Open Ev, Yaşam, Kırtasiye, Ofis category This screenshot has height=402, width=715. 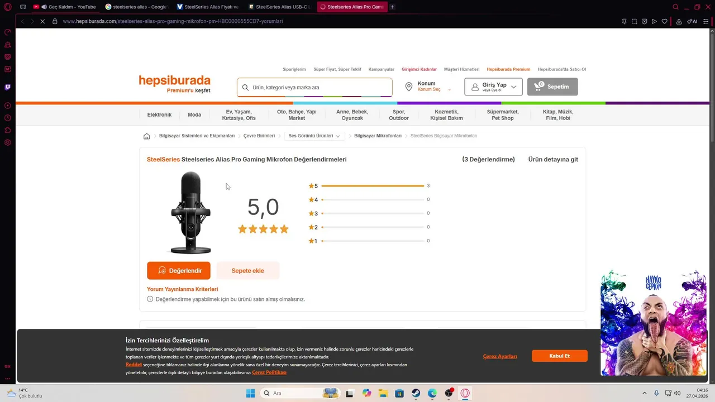239,115
